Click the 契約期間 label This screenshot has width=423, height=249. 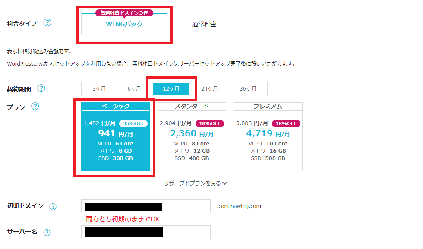pyautogui.click(x=19, y=89)
